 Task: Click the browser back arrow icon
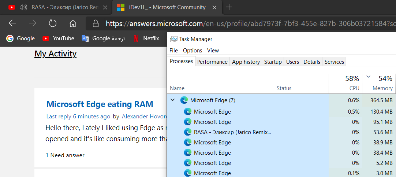pyautogui.click(x=12, y=23)
